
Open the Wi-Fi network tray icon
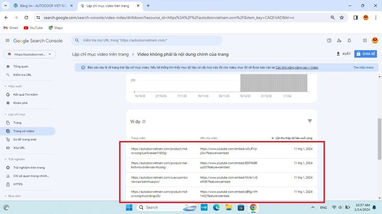(x=334, y=207)
